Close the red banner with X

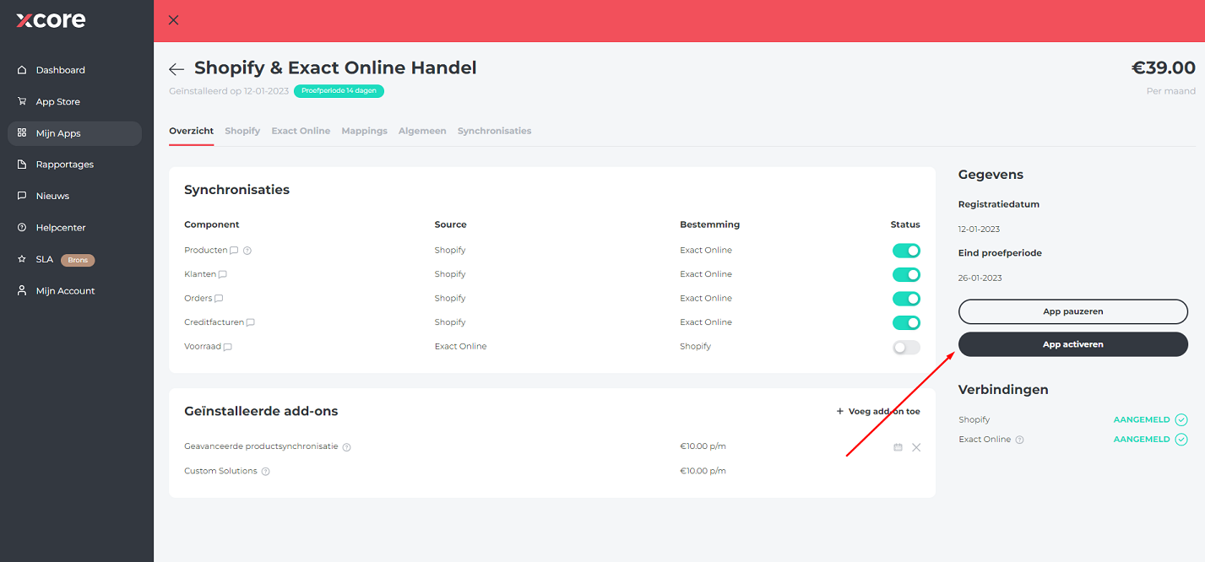(x=174, y=20)
